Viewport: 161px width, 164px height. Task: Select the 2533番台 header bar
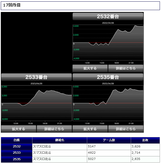(37, 77)
